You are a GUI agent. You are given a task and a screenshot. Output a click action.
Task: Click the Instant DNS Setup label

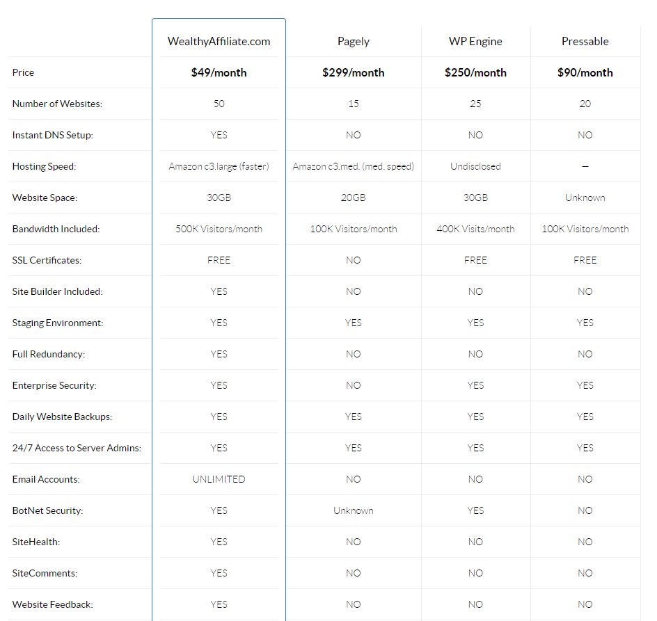pyautogui.click(x=52, y=135)
